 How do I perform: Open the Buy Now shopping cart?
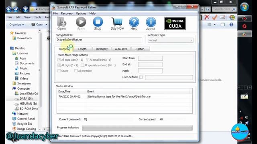click(x=117, y=24)
